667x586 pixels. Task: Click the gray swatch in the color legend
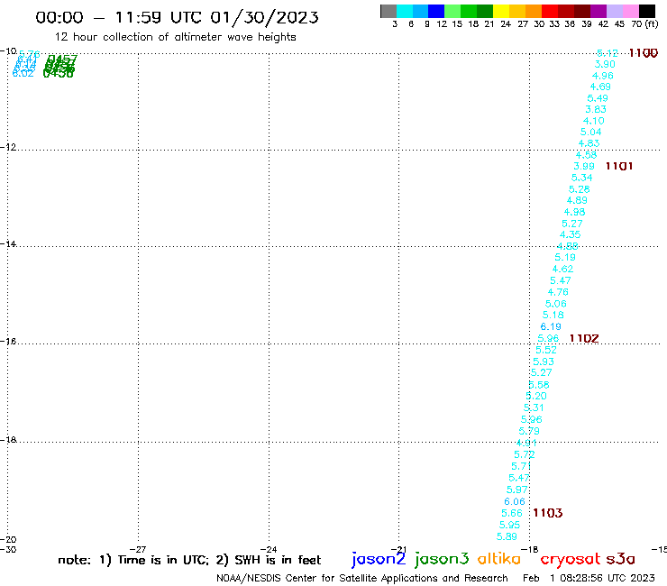(x=388, y=11)
